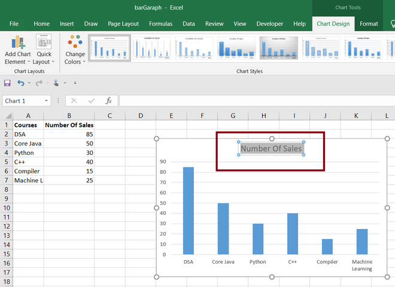Click the Number Of Sales chart title

point(271,148)
